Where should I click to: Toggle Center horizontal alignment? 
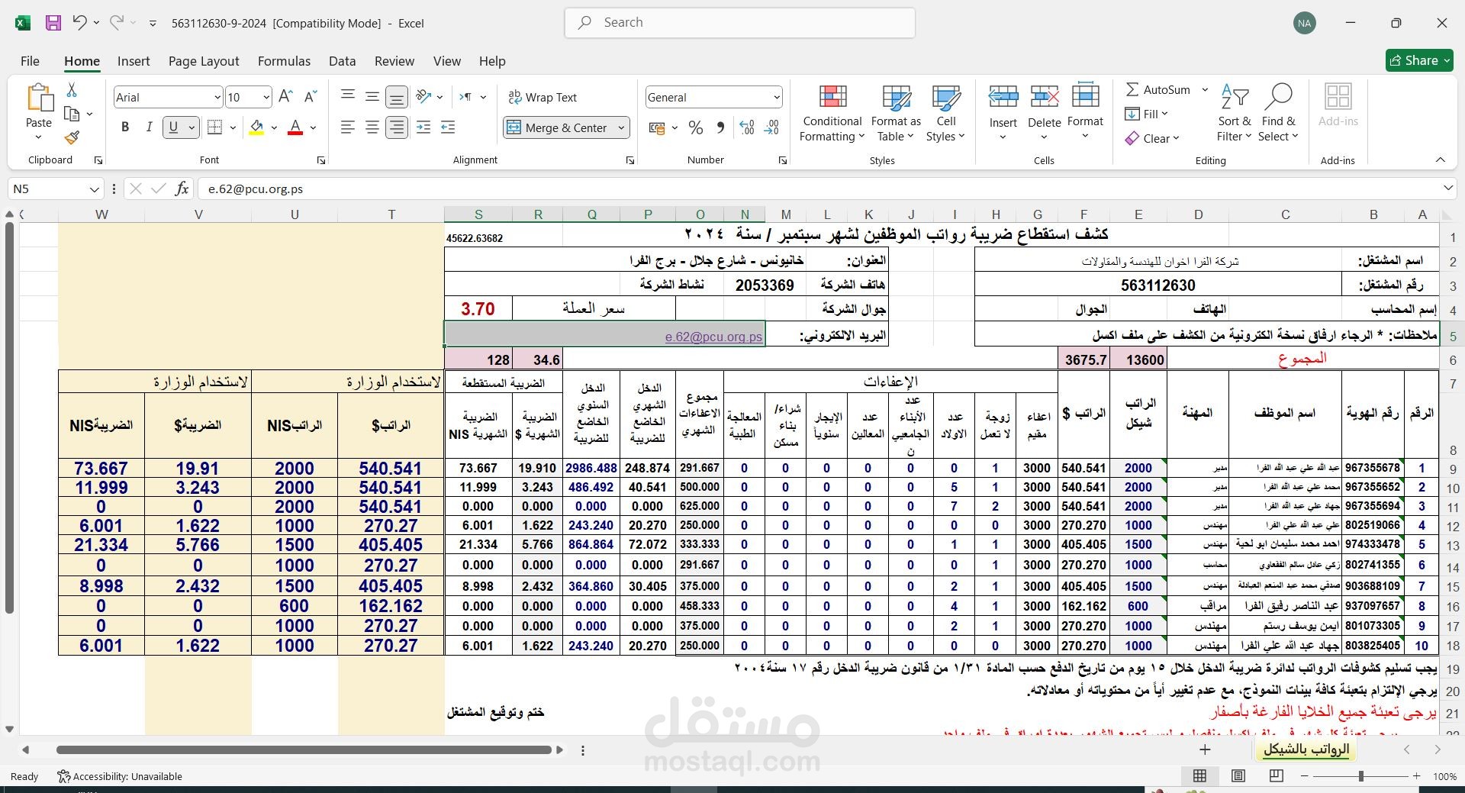click(x=372, y=127)
